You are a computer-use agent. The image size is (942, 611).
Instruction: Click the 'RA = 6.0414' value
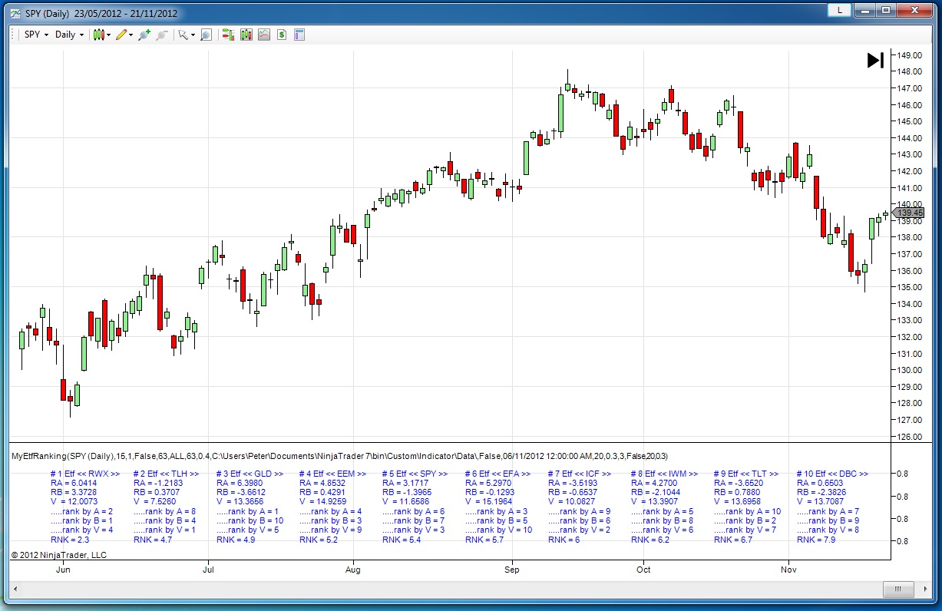pos(74,483)
